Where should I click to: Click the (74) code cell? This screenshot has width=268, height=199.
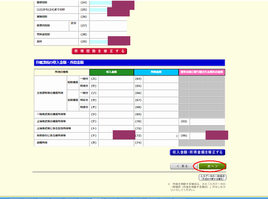(138, 143)
